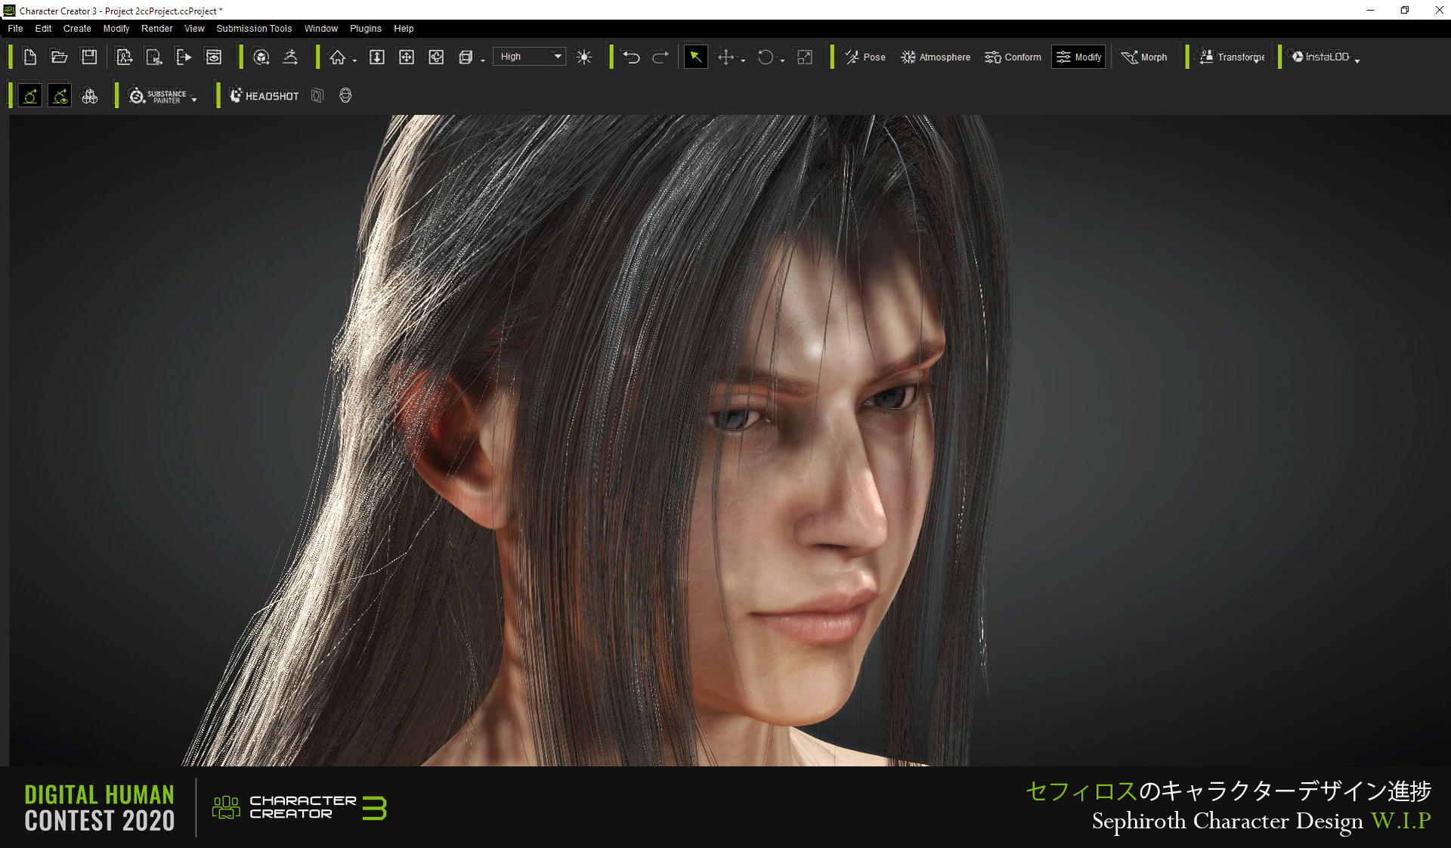Expand the cube view mode dropdown arrow
The width and height of the screenshot is (1451, 848).
point(483,60)
